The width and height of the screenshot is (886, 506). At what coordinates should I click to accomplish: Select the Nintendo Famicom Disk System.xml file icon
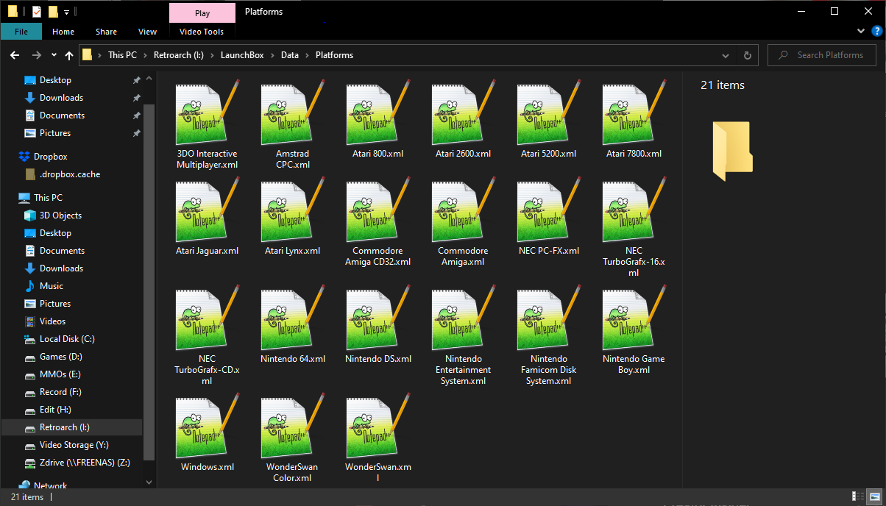[548, 317]
